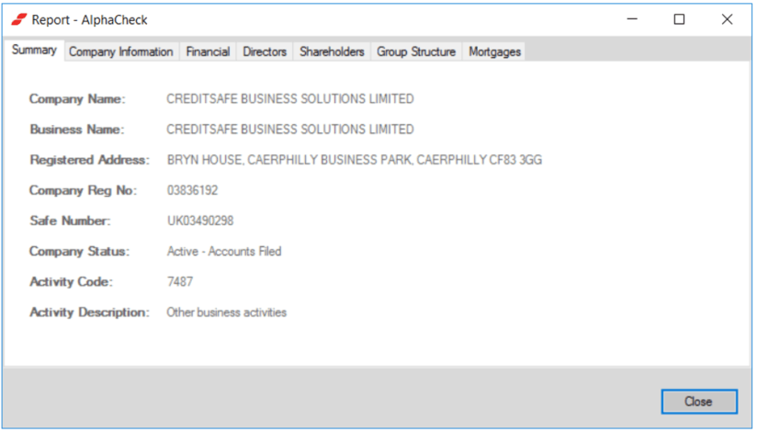Click the AlphaCheck red logo icon

18,20
